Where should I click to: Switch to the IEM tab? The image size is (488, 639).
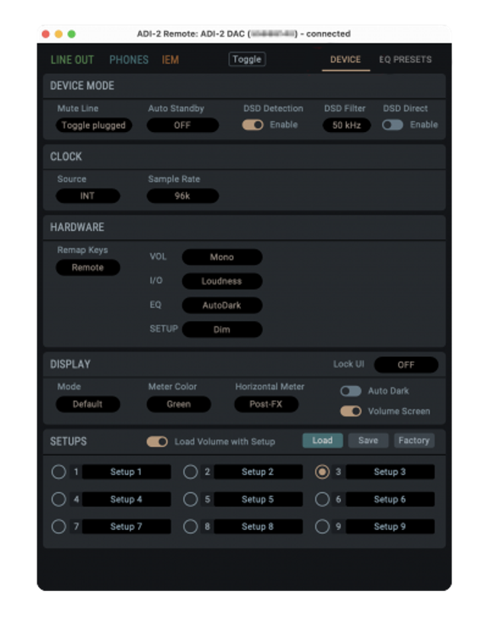tap(170, 60)
